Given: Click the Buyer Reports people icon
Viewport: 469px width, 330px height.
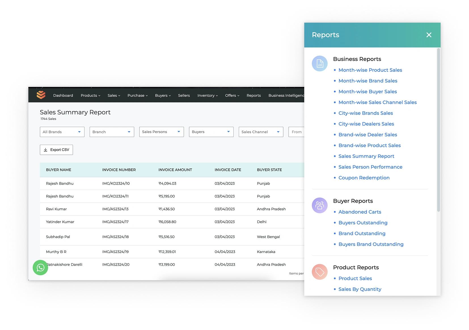Looking at the screenshot, I should click(320, 205).
